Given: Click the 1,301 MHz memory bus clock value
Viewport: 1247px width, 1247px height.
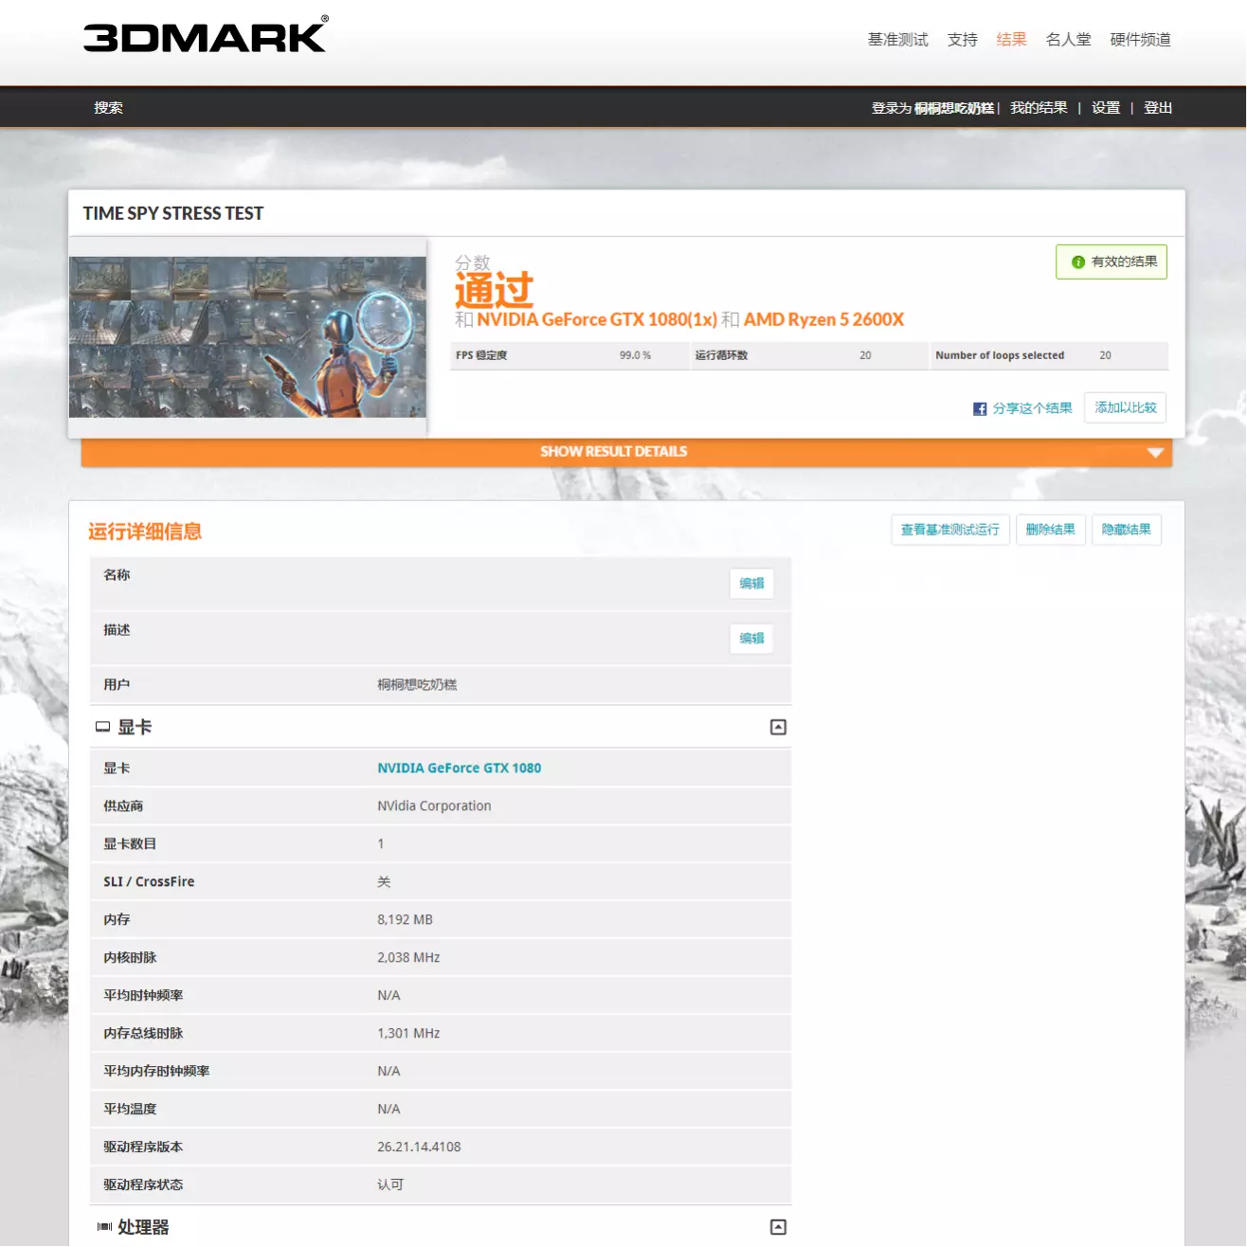Looking at the screenshot, I should pos(408,1034).
